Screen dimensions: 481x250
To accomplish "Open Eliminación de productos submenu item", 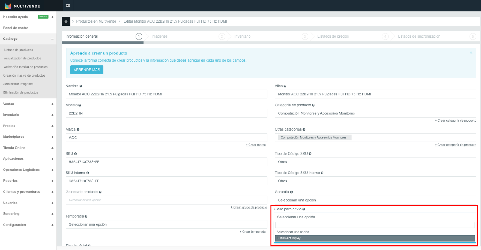I will tap(20, 93).
